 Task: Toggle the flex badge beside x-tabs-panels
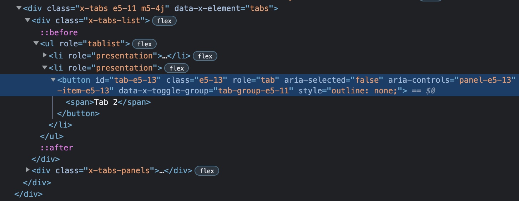click(207, 171)
